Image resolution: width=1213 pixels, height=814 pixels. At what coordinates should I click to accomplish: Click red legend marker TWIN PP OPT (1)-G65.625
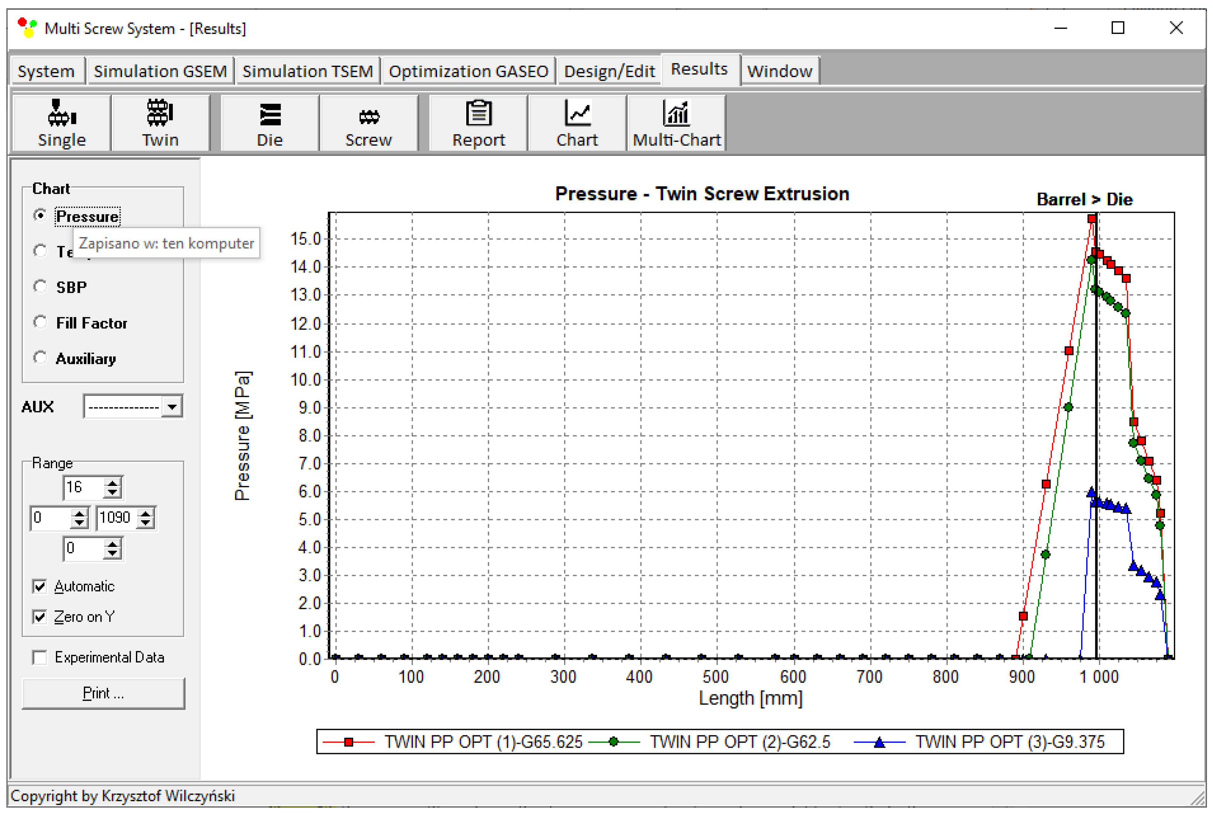(349, 742)
